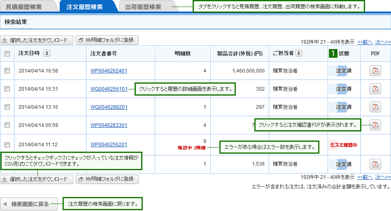Open PDF for order WP0046283301
Viewport: 391px width, 211px height.
tap(375, 125)
